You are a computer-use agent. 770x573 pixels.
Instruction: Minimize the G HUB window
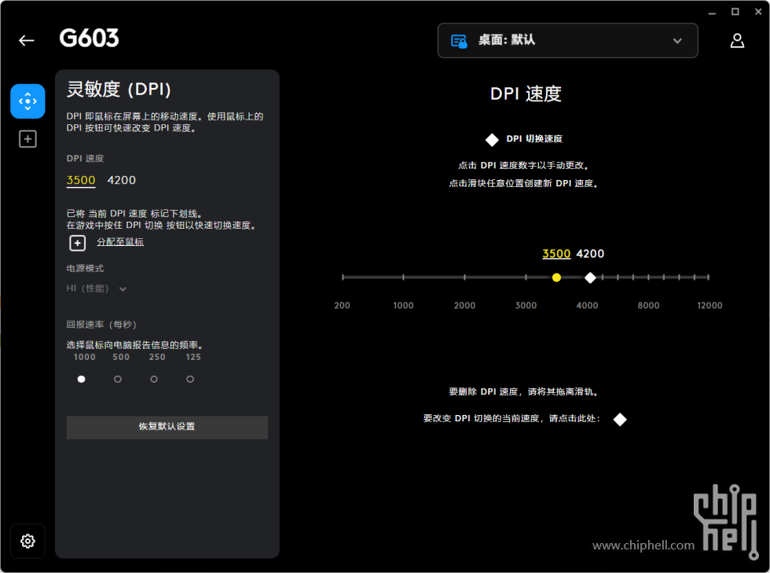point(712,12)
